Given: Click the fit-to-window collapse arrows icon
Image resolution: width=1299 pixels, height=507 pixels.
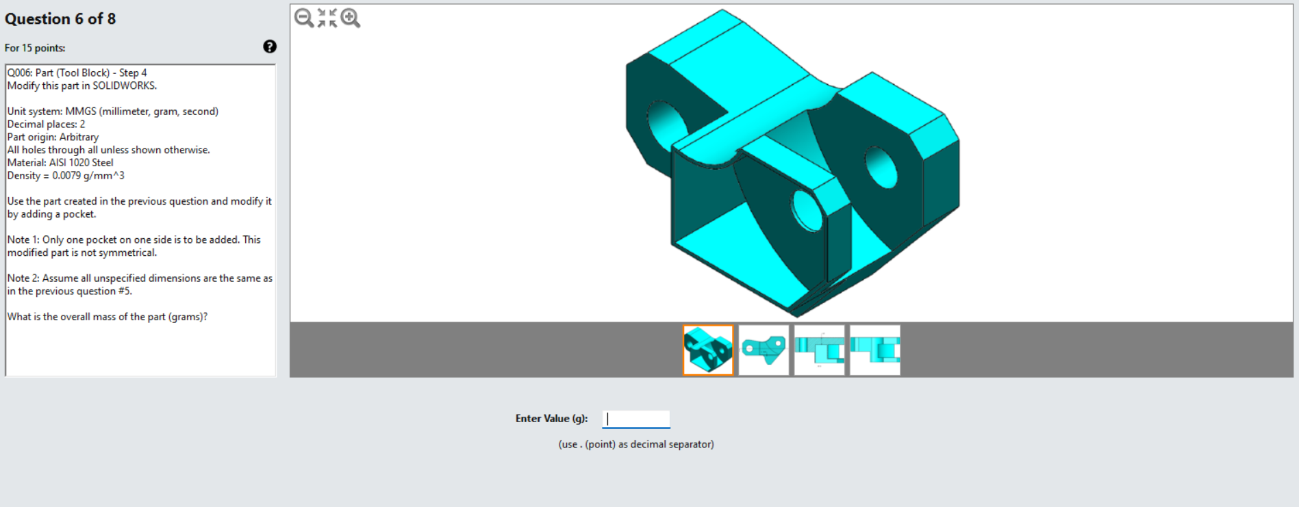Looking at the screenshot, I should pyautogui.click(x=327, y=18).
